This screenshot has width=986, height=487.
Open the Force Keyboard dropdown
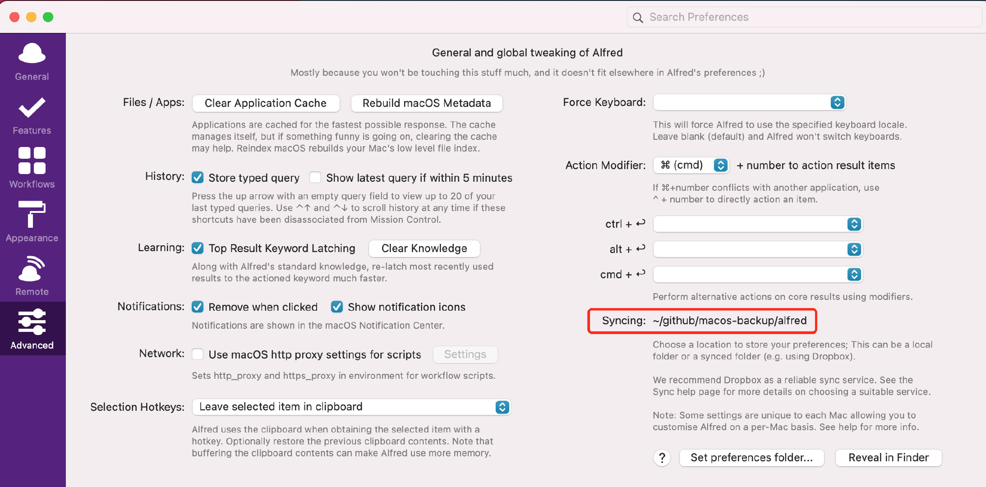(x=749, y=102)
